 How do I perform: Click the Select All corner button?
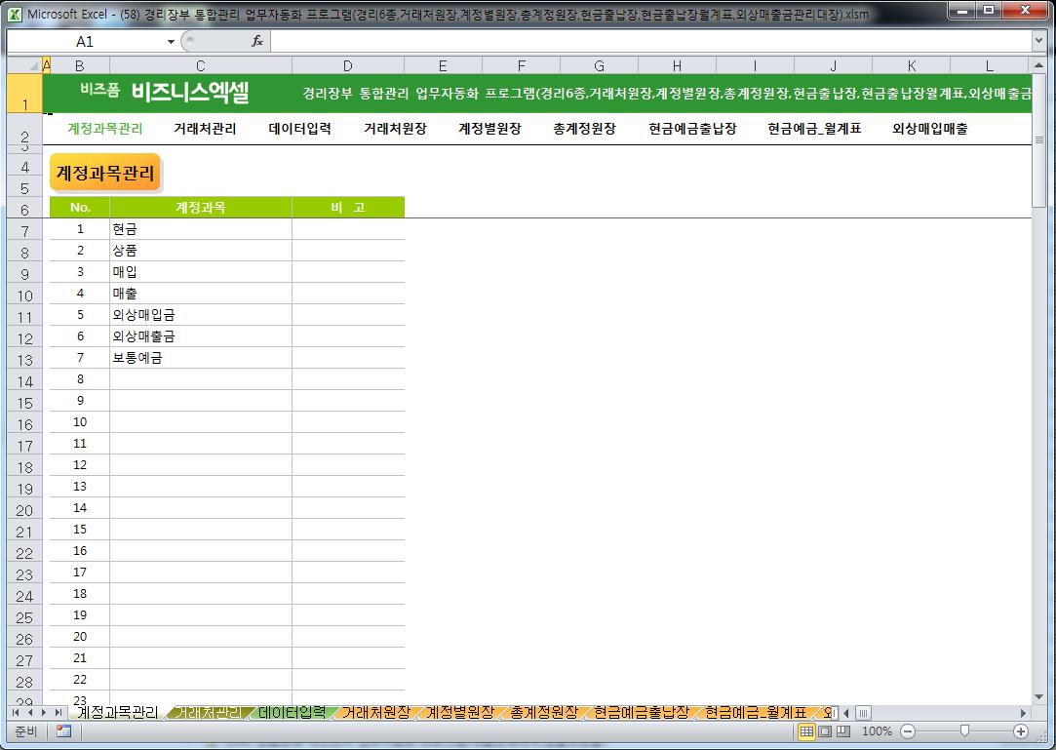click(24, 65)
